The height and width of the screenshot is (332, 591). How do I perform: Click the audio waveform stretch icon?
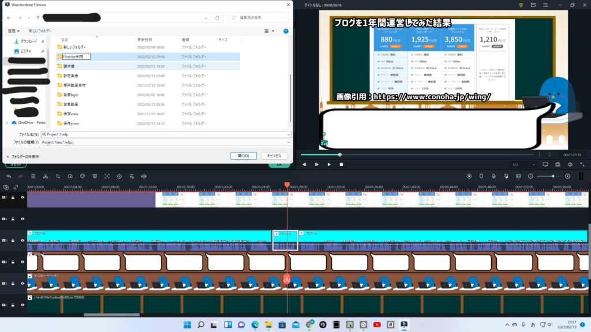[x=144, y=176]
